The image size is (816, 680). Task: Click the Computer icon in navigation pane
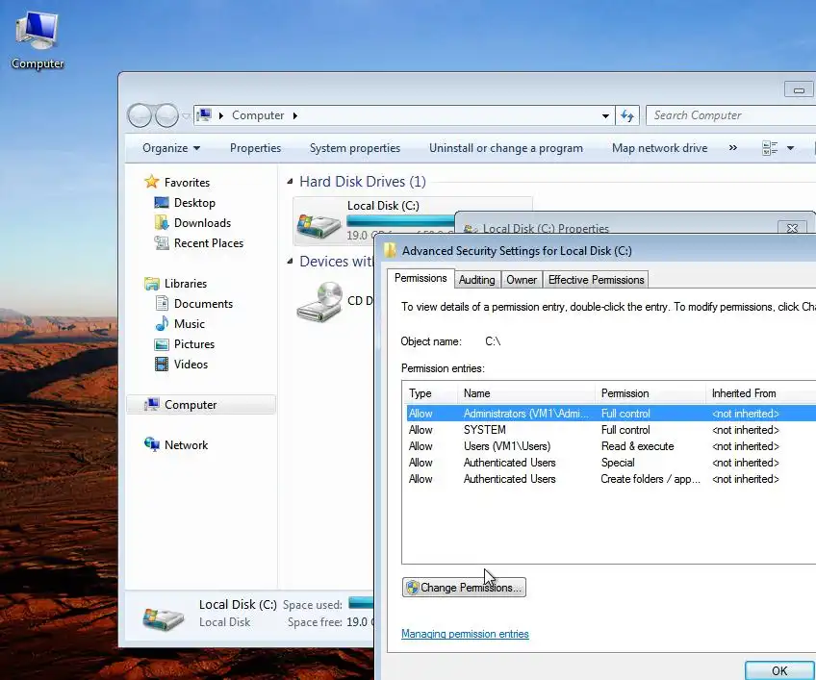(151, 404)
